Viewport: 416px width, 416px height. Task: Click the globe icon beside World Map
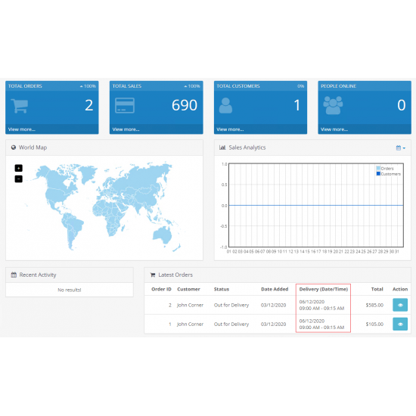[14, 147]
